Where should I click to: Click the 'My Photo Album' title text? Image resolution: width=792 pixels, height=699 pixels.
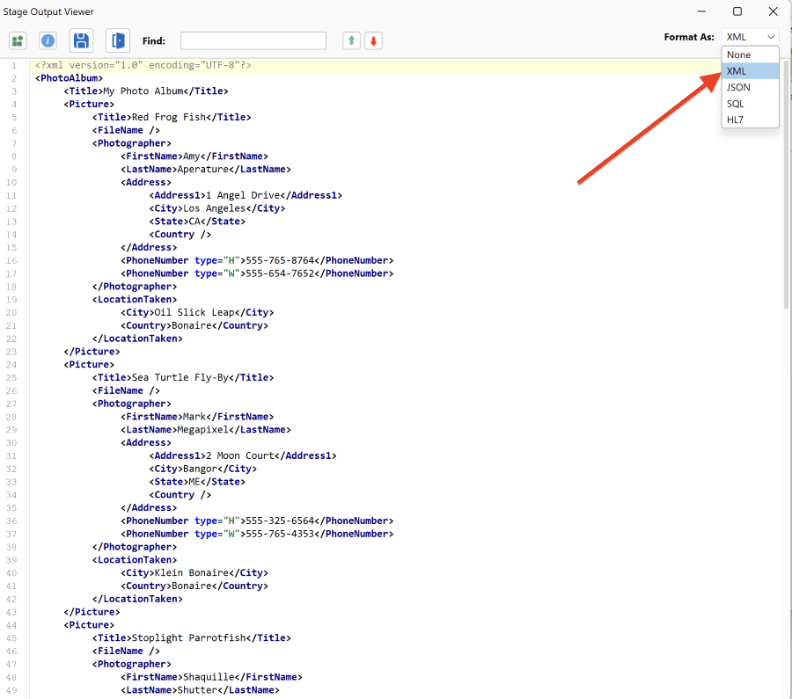(143, 91)
